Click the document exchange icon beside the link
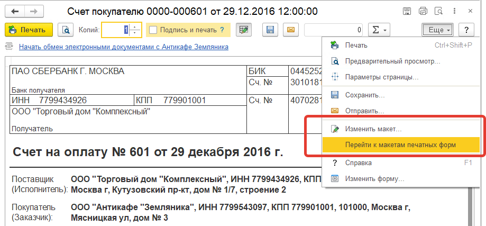The height and width of the screenshot is (226, 486). [x=10, y=47]
